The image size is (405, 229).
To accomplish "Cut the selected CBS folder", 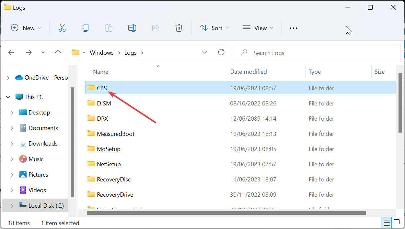I will click(x=62, y=28).
